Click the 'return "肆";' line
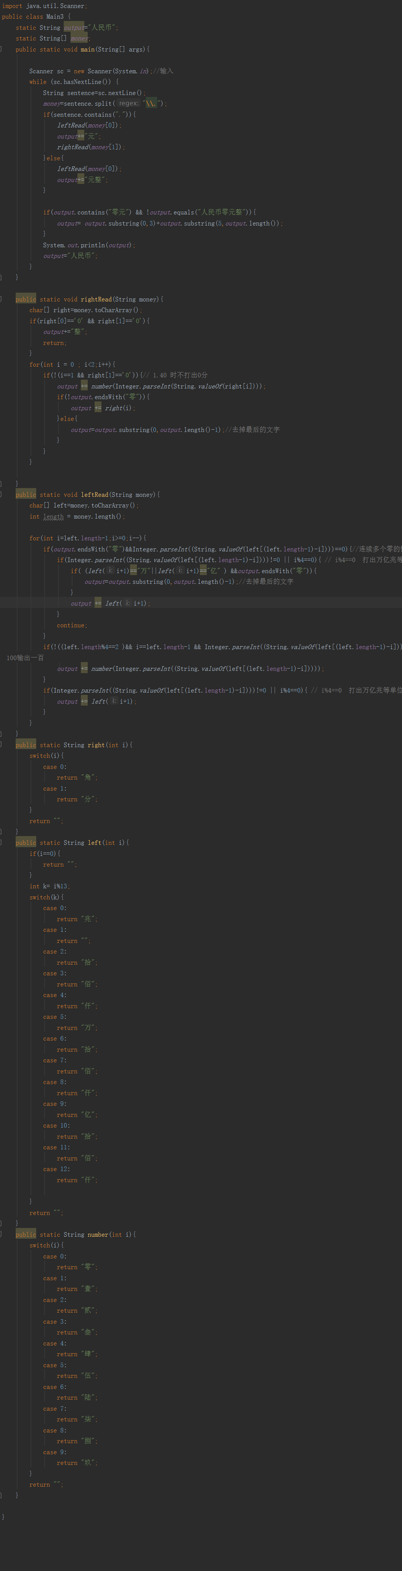 [x=77, y=1355]
